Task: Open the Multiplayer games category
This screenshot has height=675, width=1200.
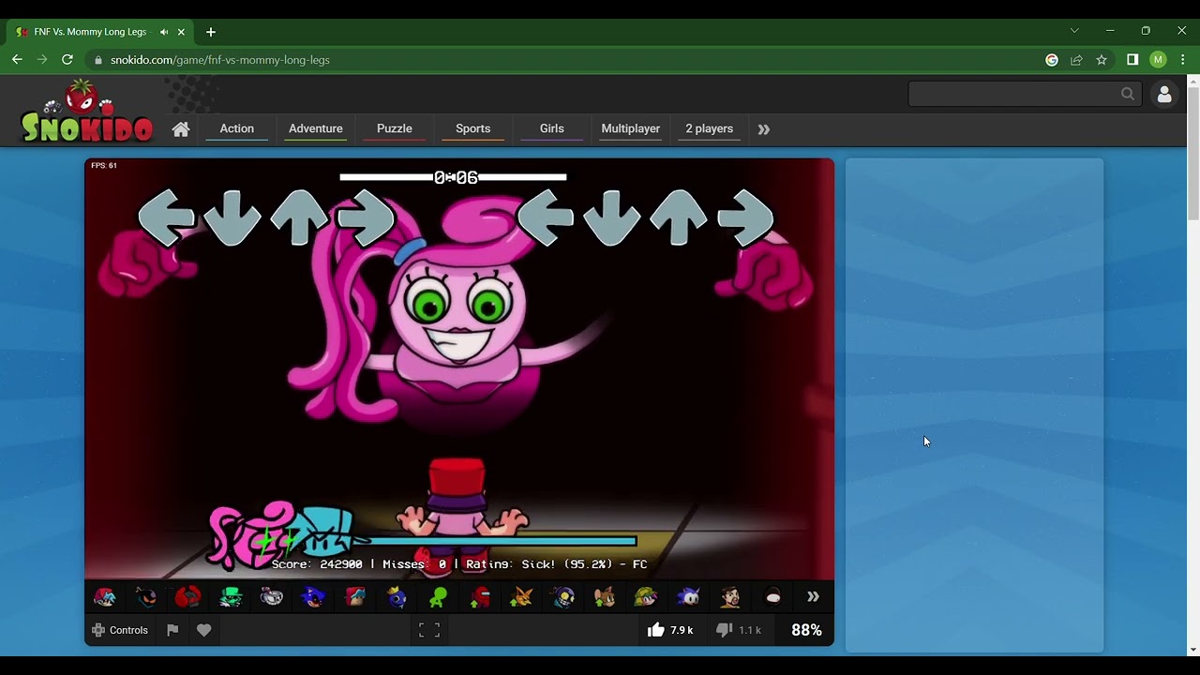Action: (631, 128)
